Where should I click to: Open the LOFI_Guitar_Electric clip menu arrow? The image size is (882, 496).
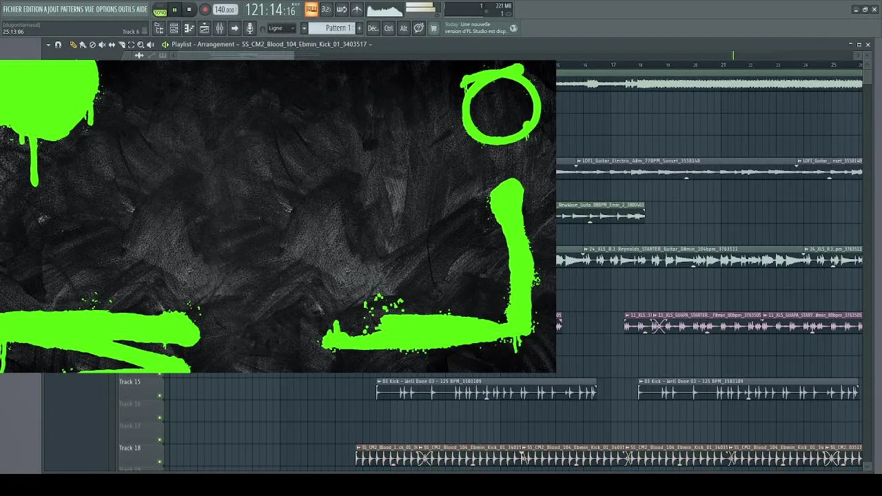(578, 161)
